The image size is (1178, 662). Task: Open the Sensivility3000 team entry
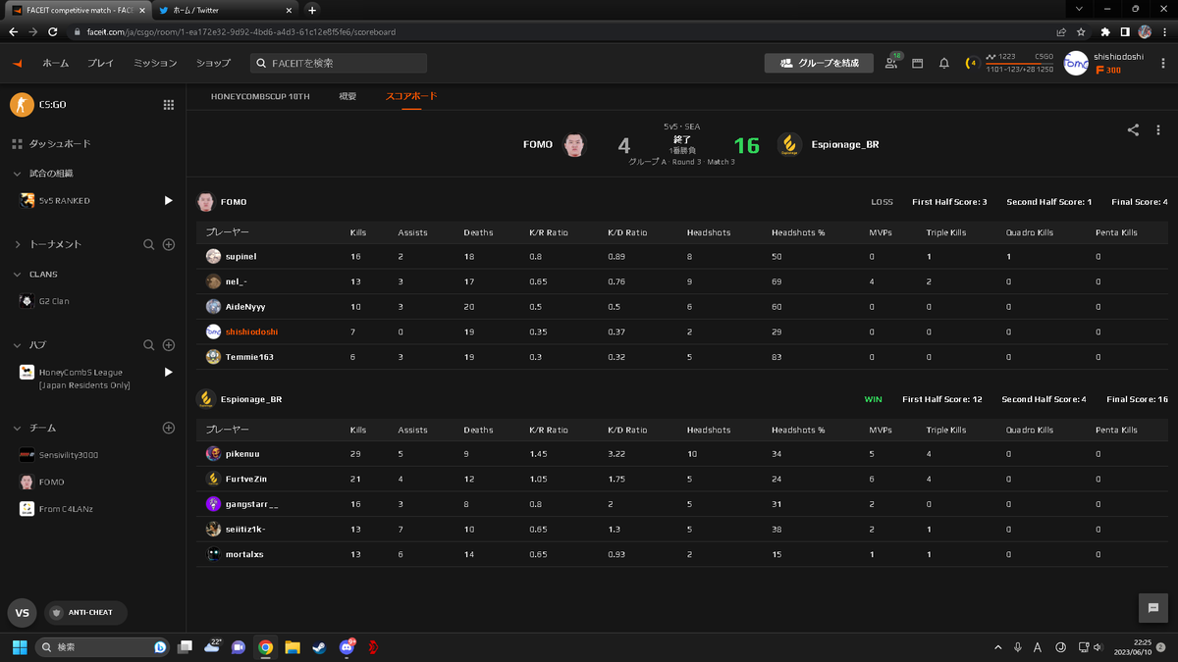pos(68,455)
